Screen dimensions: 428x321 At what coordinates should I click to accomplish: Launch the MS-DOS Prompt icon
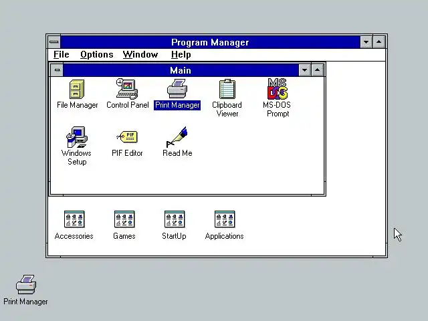point(278,89)
